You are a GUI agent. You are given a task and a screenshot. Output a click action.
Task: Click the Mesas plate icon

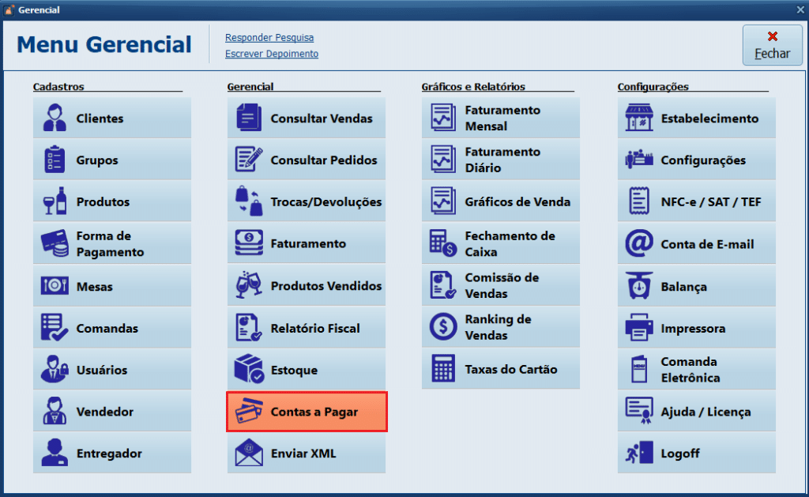55,286
